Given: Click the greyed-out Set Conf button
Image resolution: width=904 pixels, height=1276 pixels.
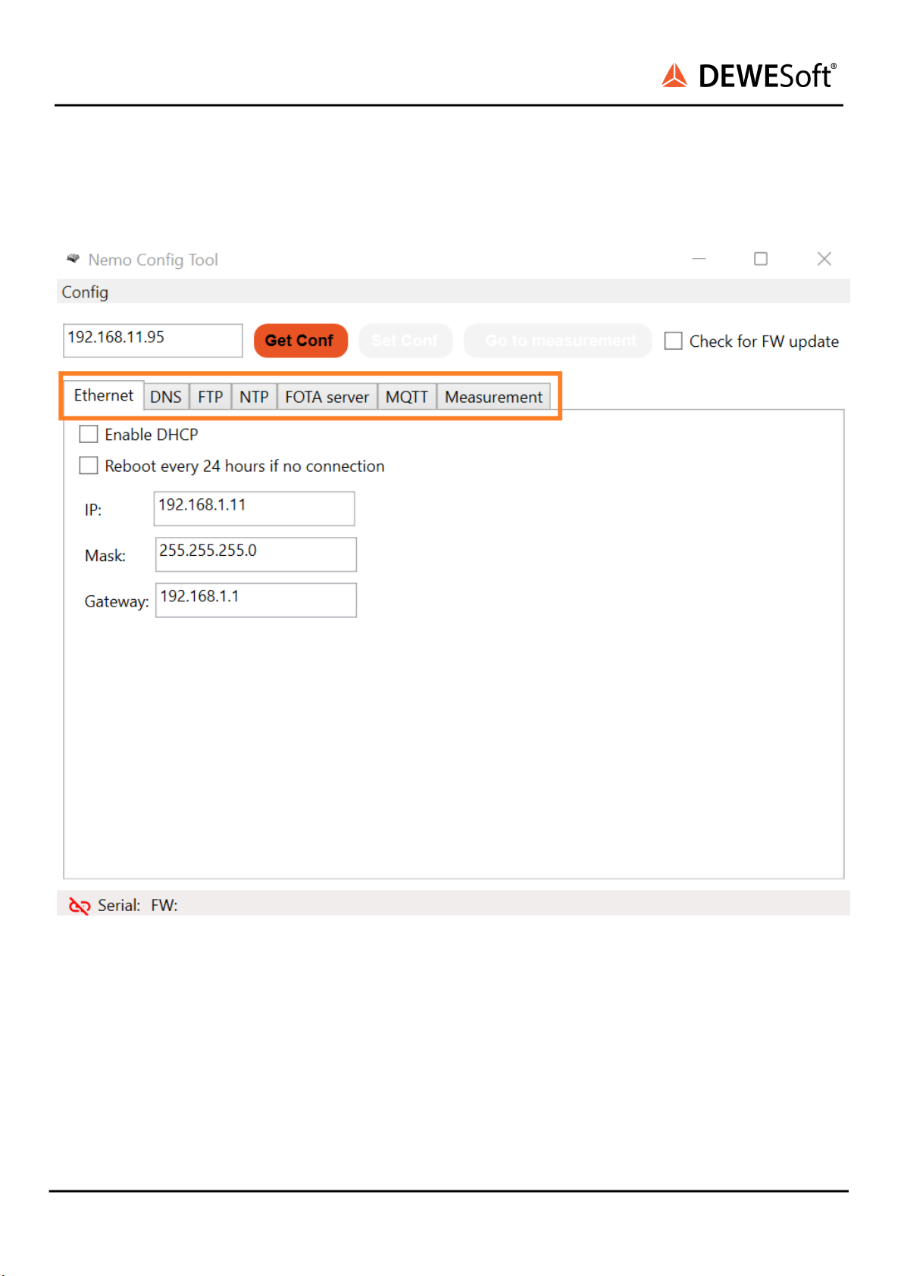Looking at the screenshot, I should point(405,341).
